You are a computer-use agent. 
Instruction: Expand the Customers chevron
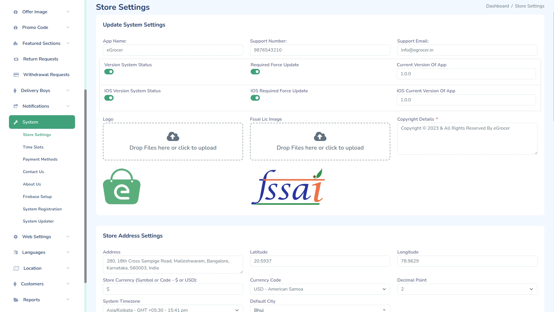pyautogui.click(x=68, y=284)
